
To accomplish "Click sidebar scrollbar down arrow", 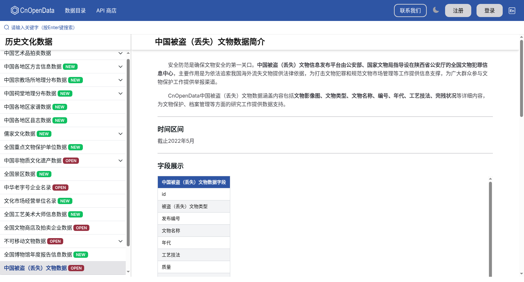I will (x=128, y=272).
